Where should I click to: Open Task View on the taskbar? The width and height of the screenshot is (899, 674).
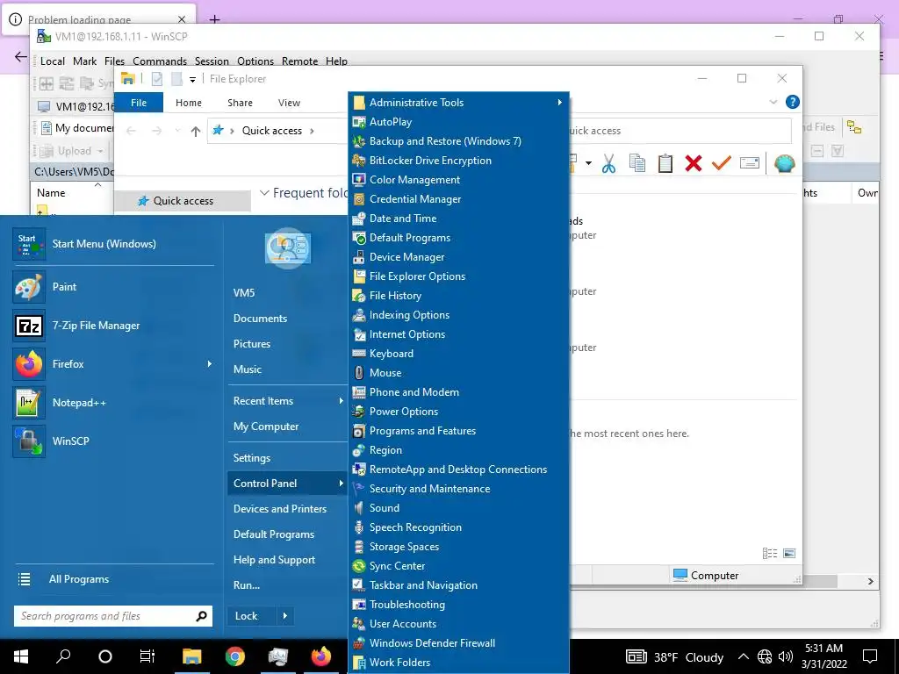click(x=147, y=656)
